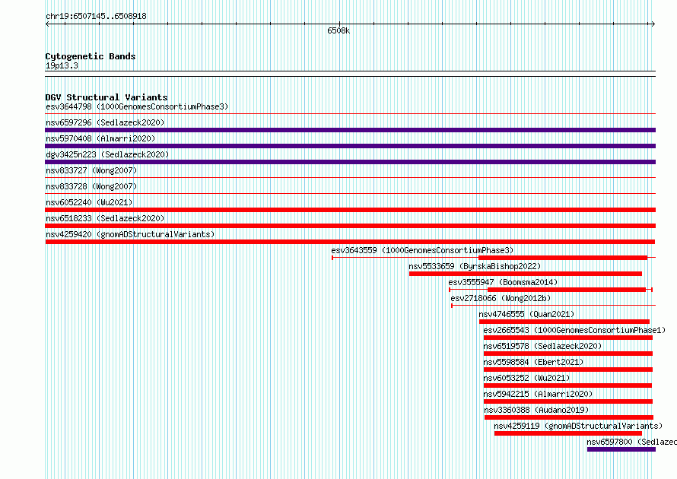This screenshot has width=677, height=479.
Task: Click the chr19:6507145..6508918 coordinates text
Action: [x=96, y=16]
